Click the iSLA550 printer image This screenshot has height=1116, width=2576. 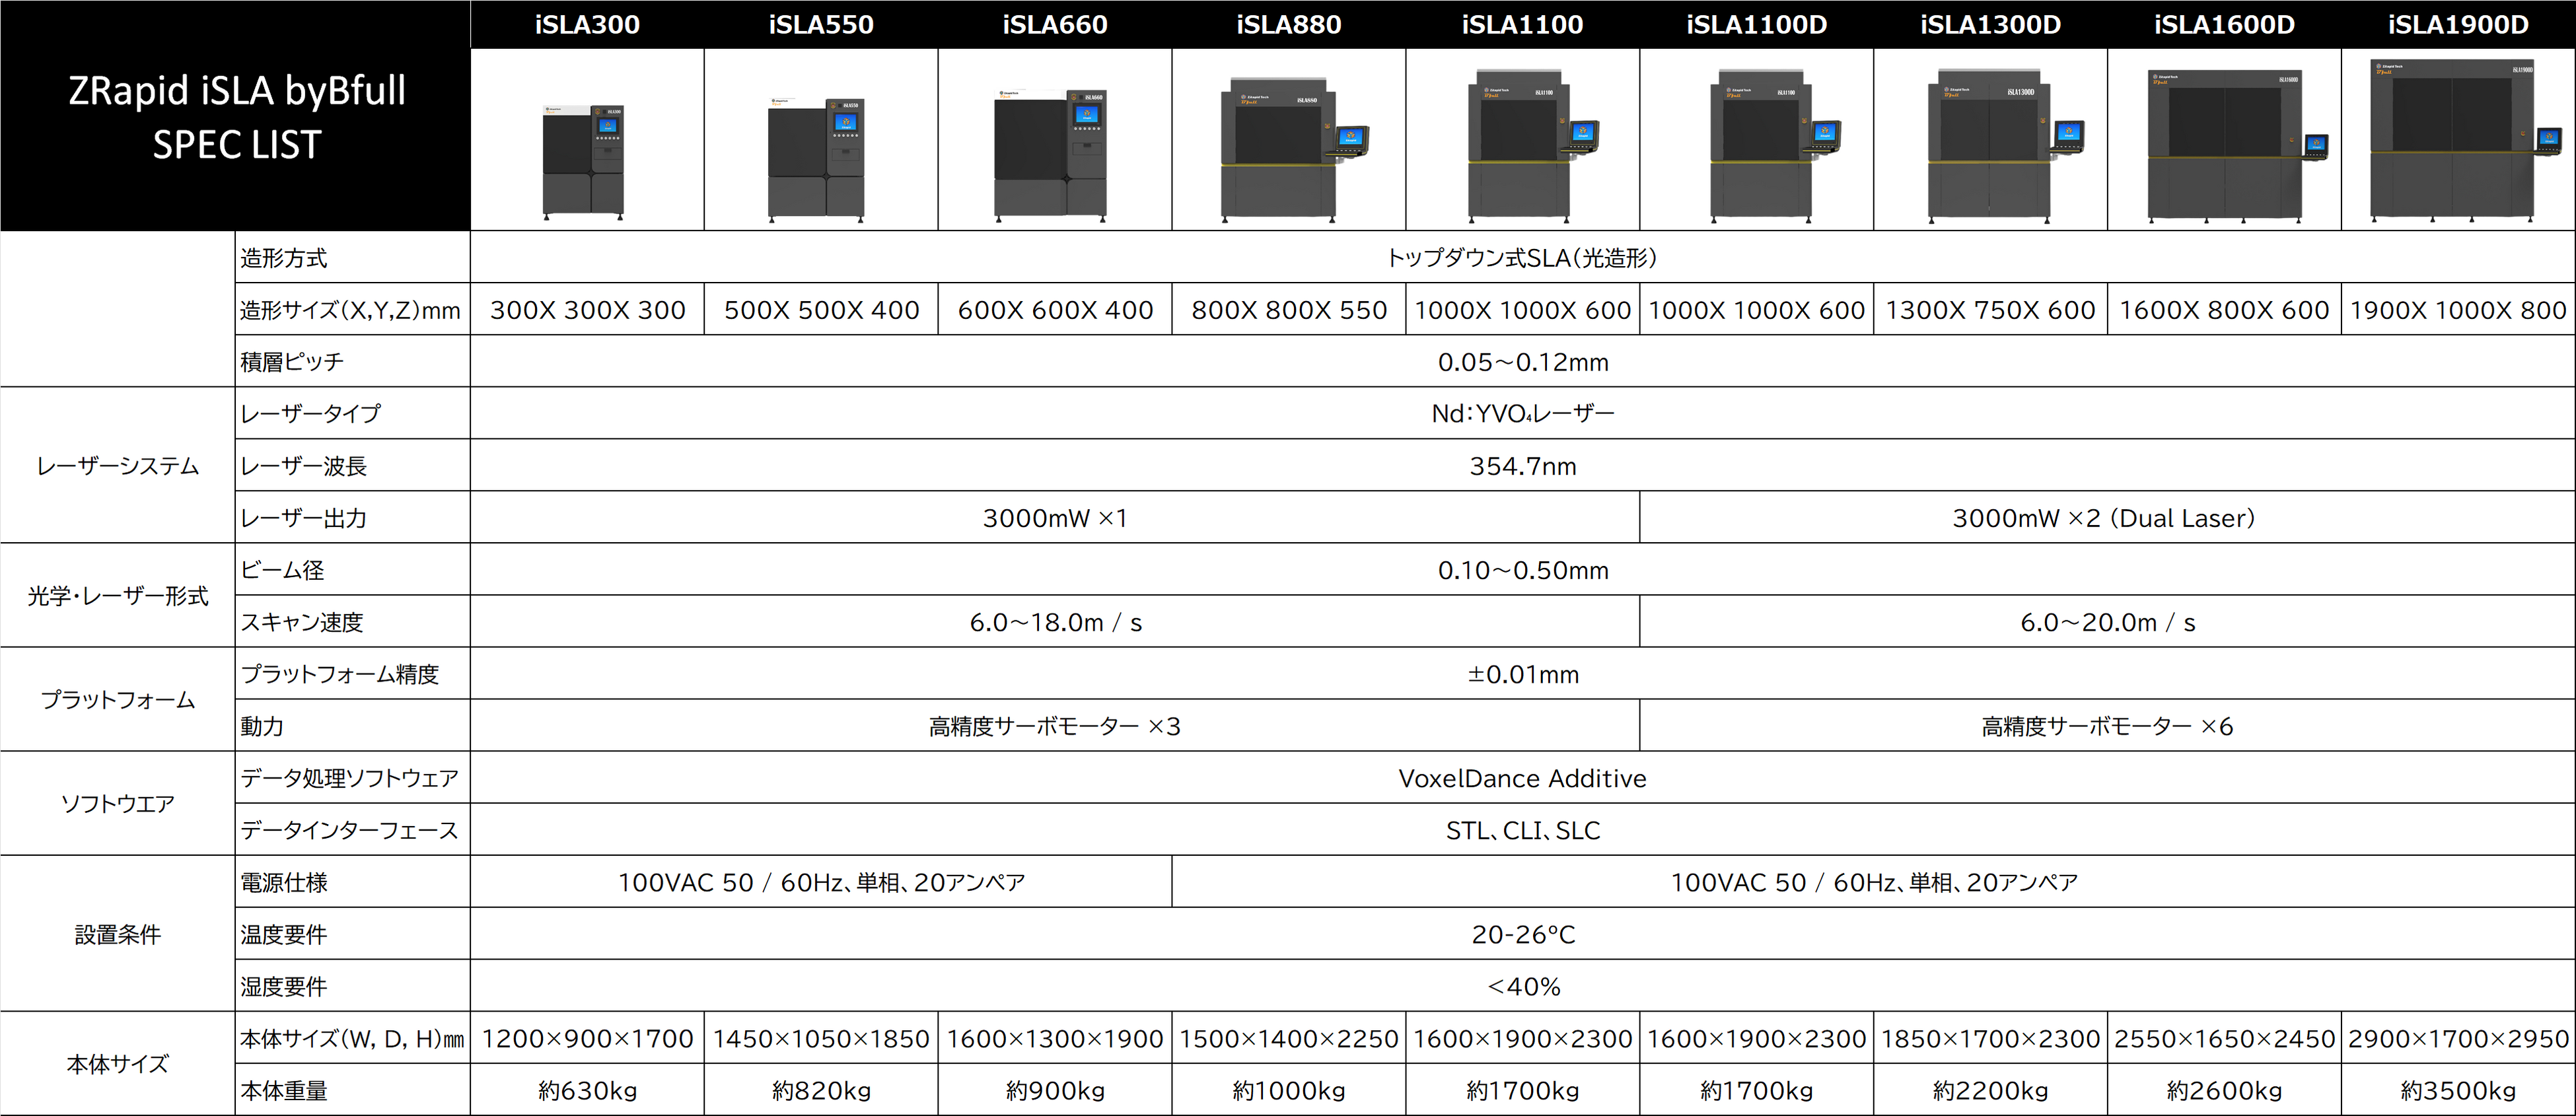point(818,160)
